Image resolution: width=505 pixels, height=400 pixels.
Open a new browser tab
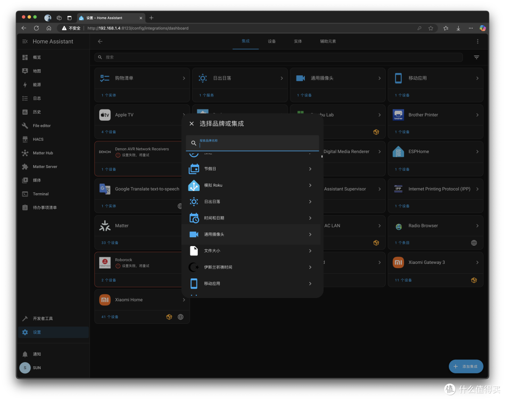point(151,18)
